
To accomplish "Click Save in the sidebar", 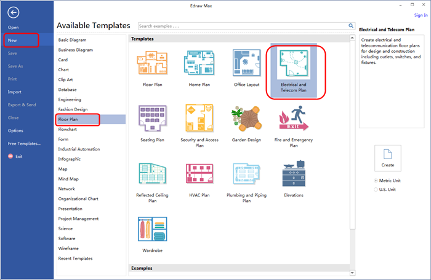I will [12, 53].
